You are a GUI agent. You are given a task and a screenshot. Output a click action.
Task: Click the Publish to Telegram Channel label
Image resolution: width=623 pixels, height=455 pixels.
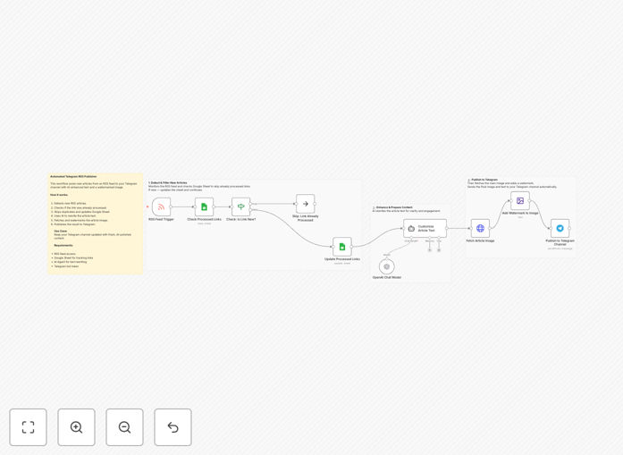point(560,242)
